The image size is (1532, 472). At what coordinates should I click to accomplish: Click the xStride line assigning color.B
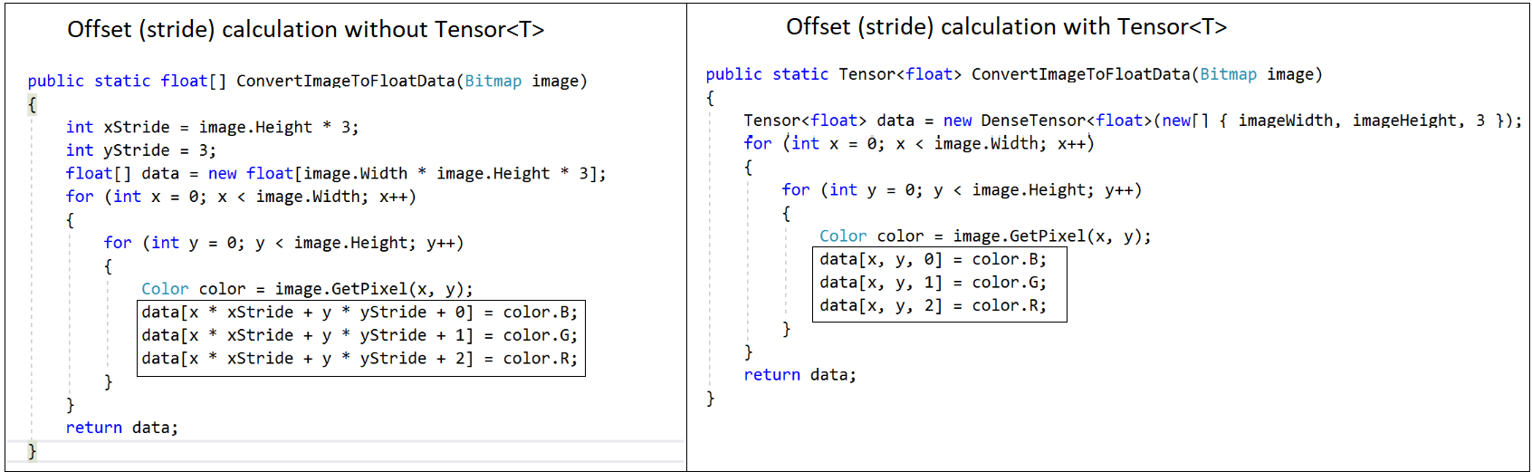[x=359, y=313]
